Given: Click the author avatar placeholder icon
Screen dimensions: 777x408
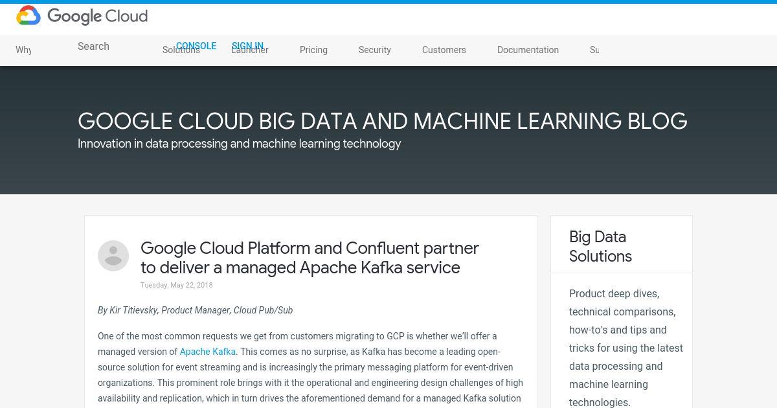Looking at the screenshot, I should [x=113, y=256].
